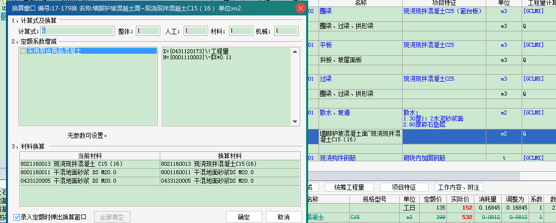Viewport: 556px width, 223px height.
Task: Click the 规格型号 column header
Action: pos(374,199)
